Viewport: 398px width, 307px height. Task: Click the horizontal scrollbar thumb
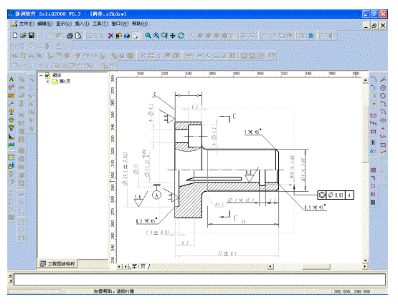(316, 266)
